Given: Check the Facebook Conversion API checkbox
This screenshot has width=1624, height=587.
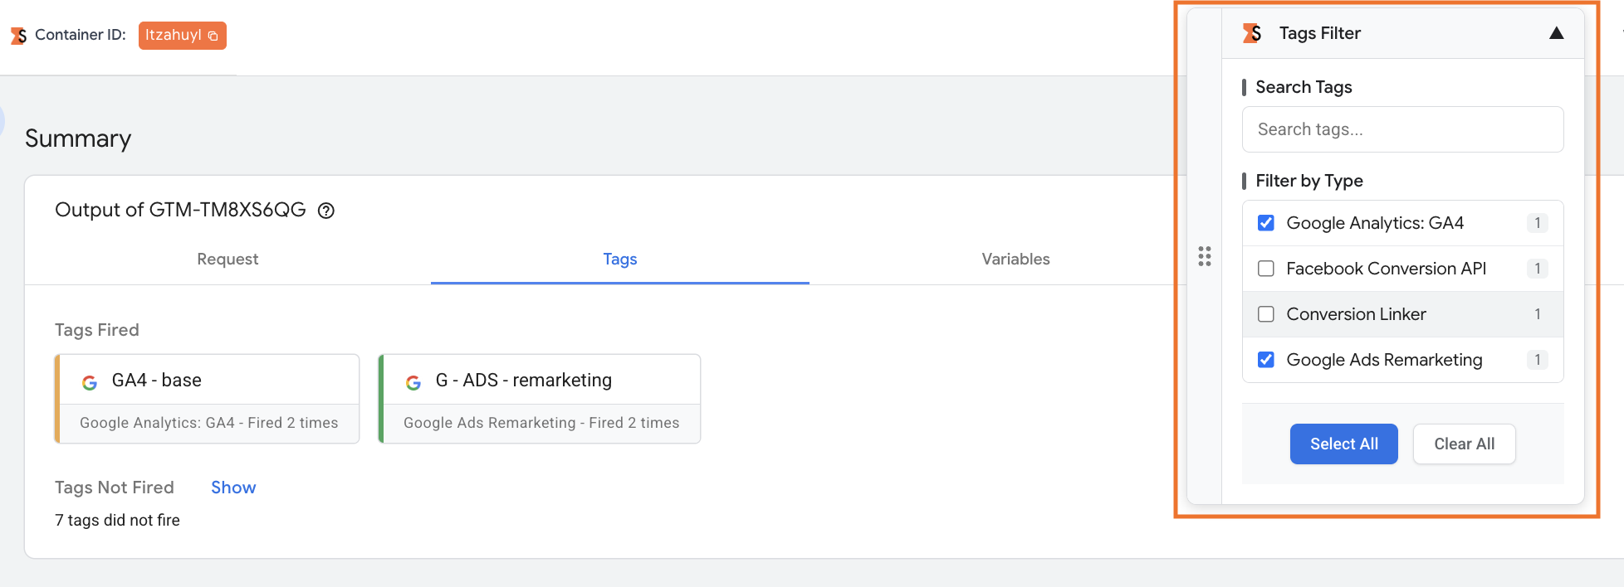Looking at the screenshot, I should [x=1266, y=269].
